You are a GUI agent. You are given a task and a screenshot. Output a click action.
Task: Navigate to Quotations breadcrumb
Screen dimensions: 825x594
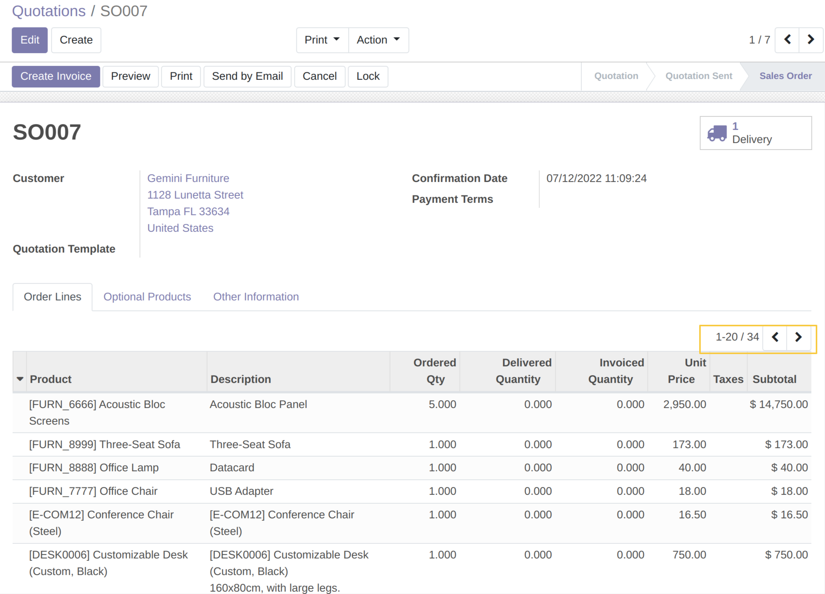tap(49, 11)
